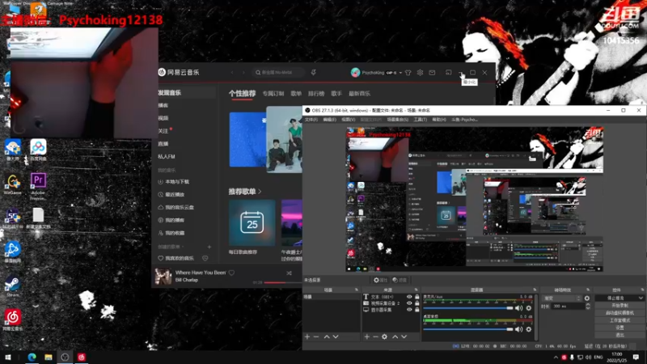Toggle visibility of the 文本 (GDI+) source
Viewport: 647px width, 364px height.
pos(409,297)
